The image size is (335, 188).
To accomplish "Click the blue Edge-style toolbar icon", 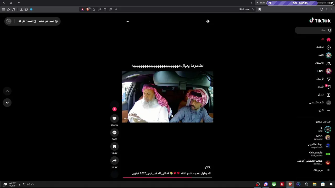I will tap(31, 9).
